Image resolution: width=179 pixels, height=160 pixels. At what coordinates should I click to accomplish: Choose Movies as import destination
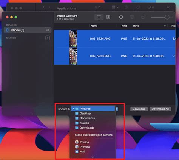(x=93, y=123)
